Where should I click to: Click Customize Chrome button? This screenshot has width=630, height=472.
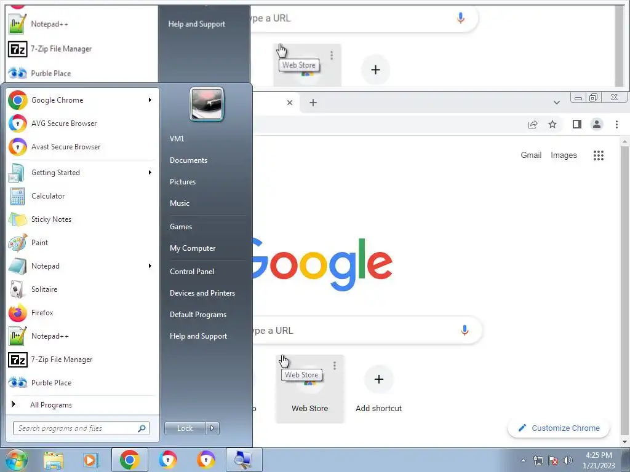559,428
